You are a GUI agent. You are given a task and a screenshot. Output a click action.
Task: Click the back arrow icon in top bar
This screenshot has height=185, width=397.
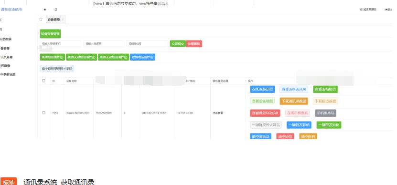pos(45,10)
